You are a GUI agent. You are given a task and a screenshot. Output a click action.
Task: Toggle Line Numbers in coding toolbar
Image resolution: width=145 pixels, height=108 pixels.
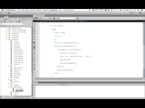pyautogui.click(x=34, y=43)
